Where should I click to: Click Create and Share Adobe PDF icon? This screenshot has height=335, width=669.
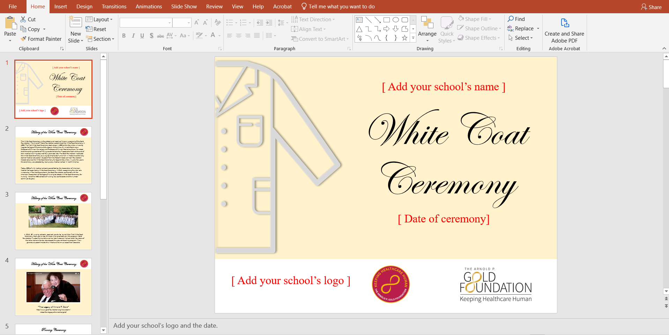pyautogui.click(x=564, y=23)
